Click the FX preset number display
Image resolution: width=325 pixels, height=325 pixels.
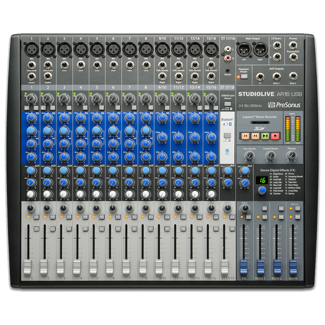pyautogui.click(x=263, y=180)
